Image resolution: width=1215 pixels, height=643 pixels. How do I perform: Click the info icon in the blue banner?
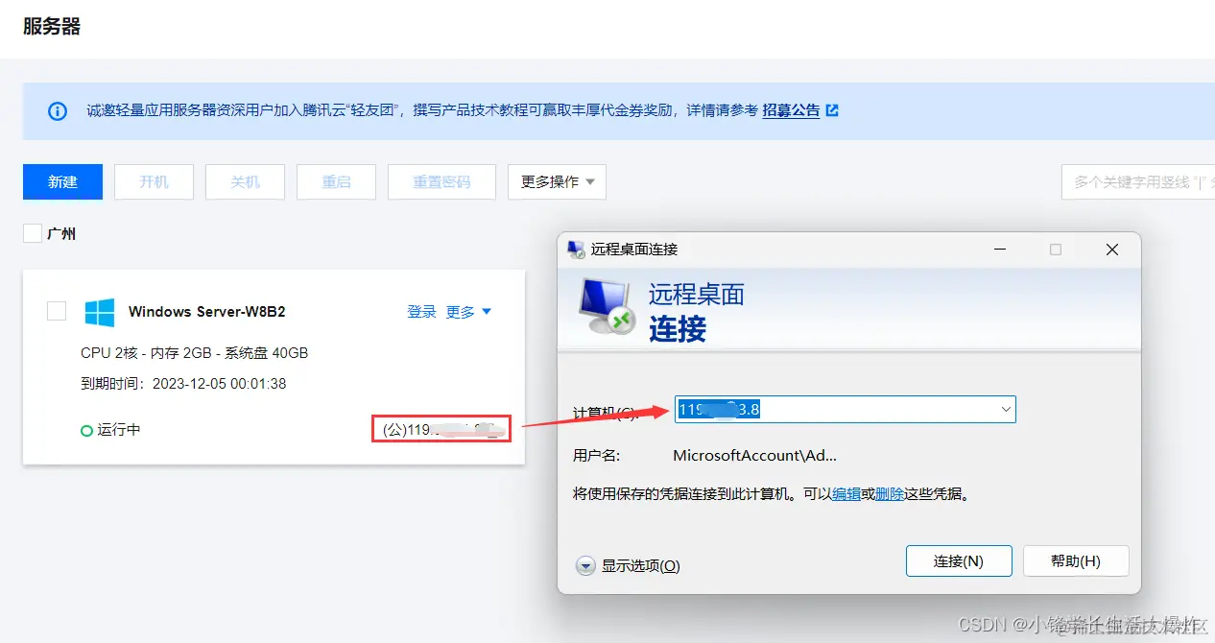[x=58, y=111]
